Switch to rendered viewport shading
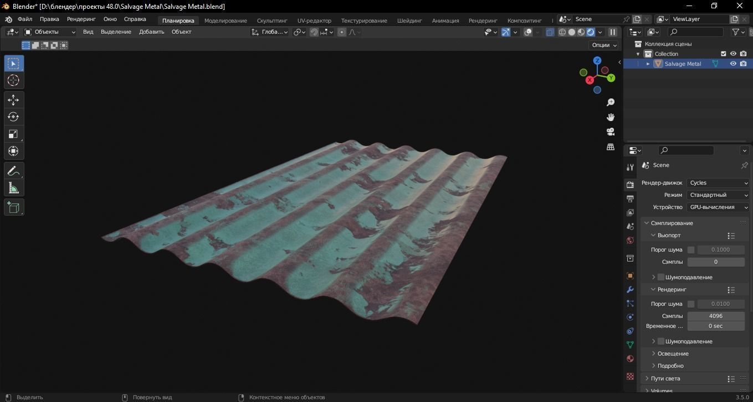The image size is (753, 402). pyautogui.click(x=591, y=32)
